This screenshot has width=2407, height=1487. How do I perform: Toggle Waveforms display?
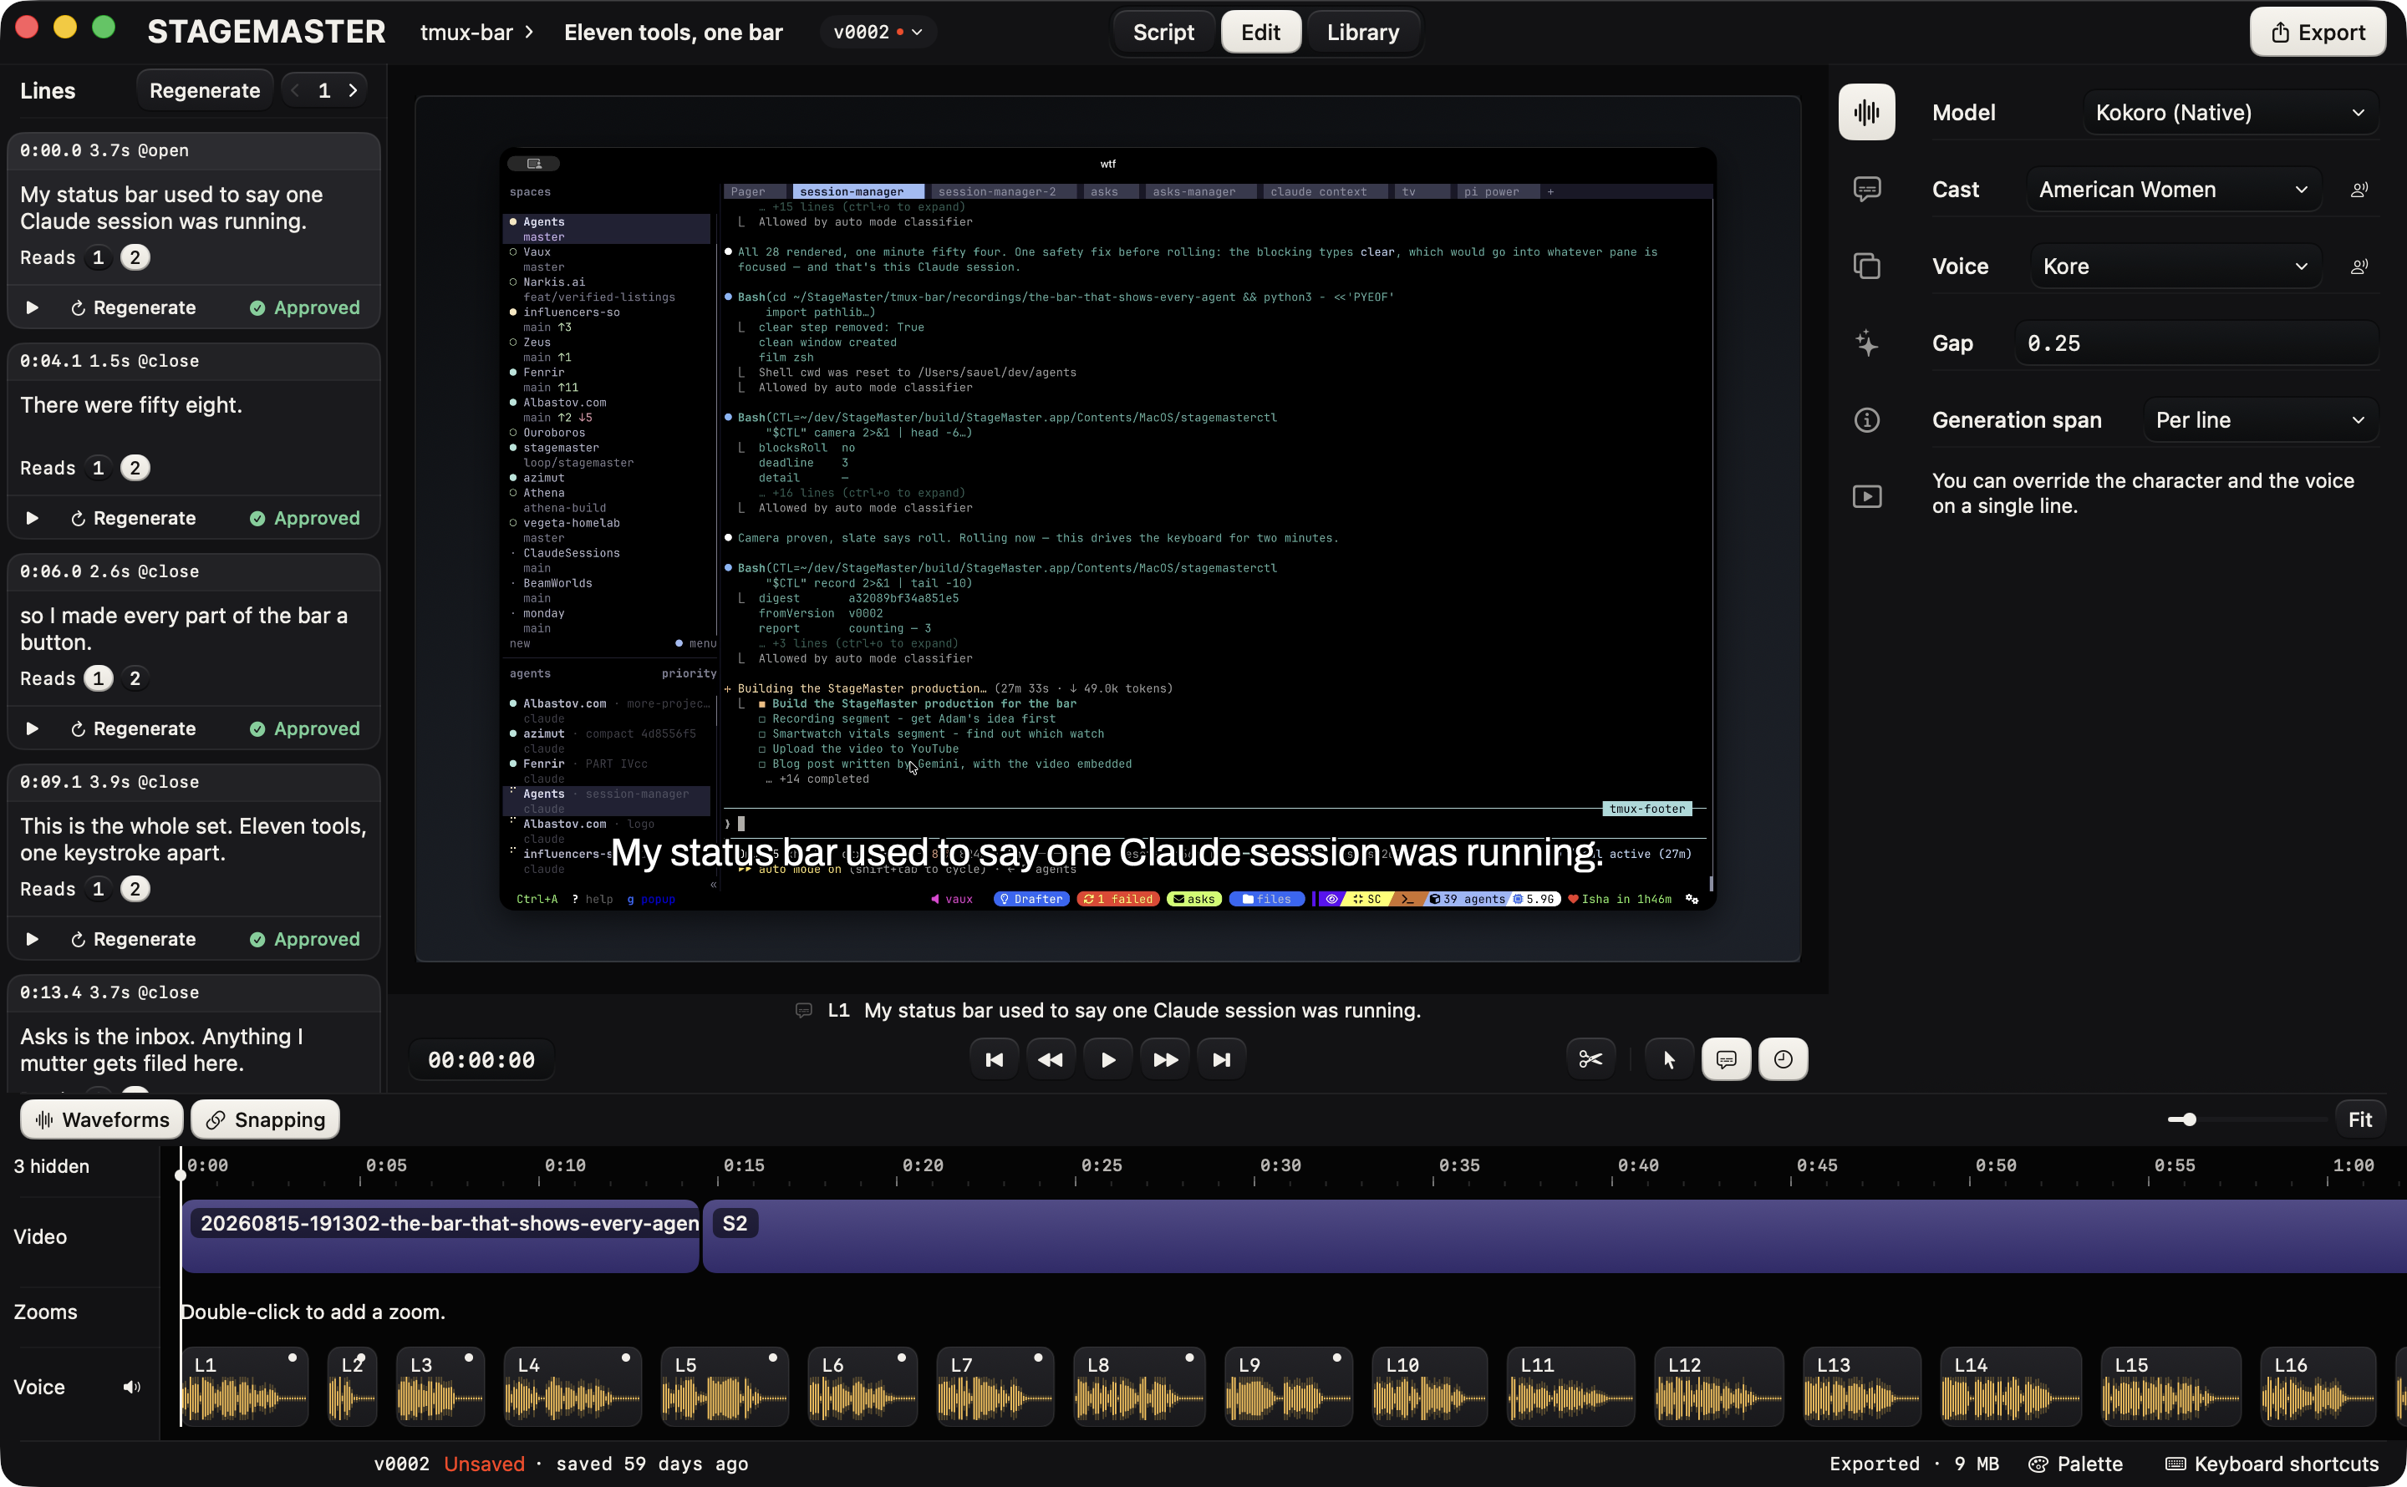tap(101, 1119)
